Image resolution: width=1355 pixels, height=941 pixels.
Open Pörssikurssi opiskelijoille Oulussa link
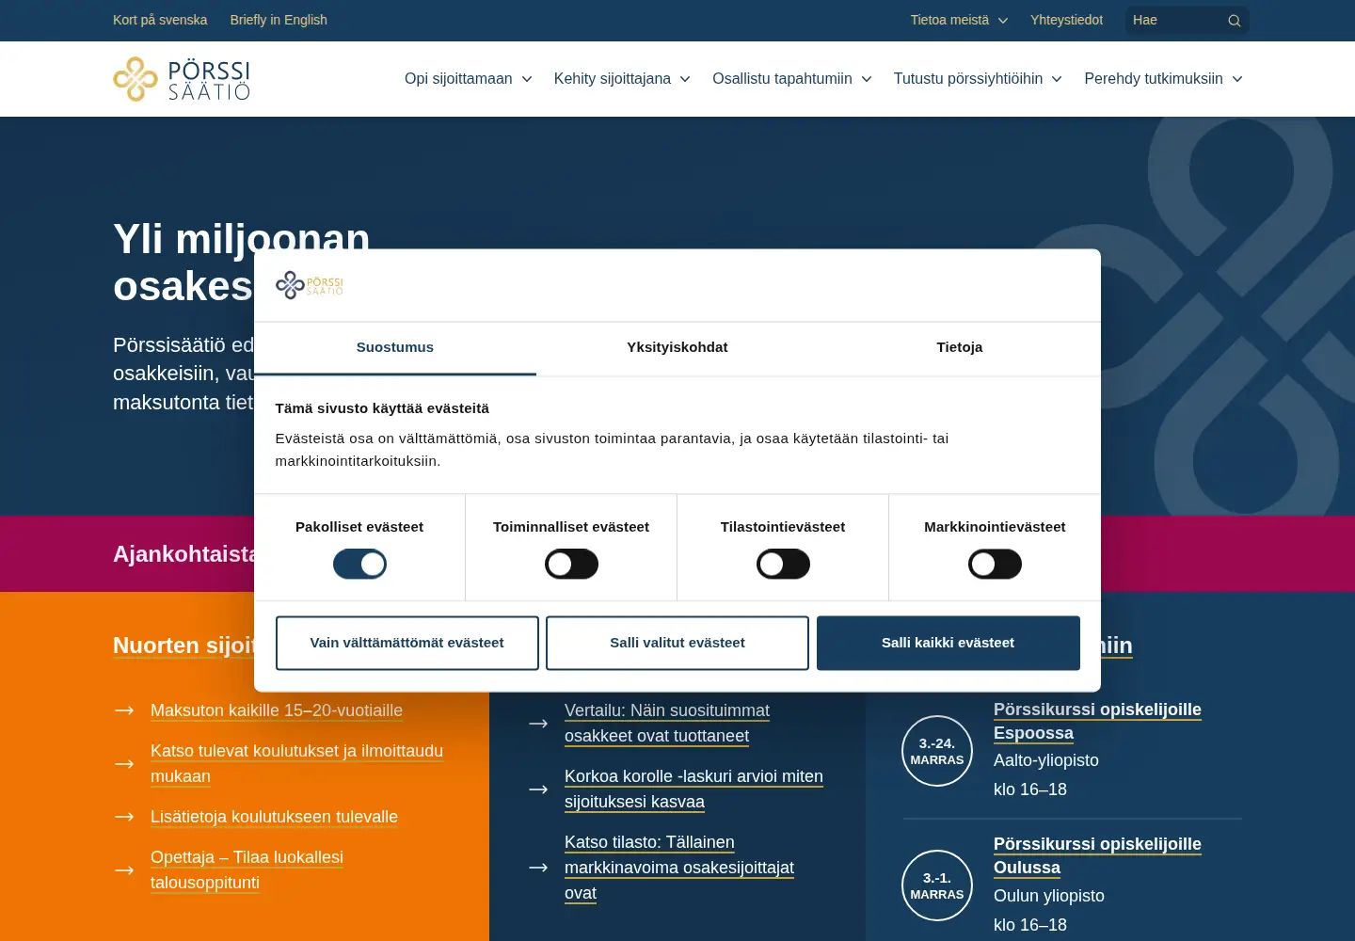(1097, 855)
